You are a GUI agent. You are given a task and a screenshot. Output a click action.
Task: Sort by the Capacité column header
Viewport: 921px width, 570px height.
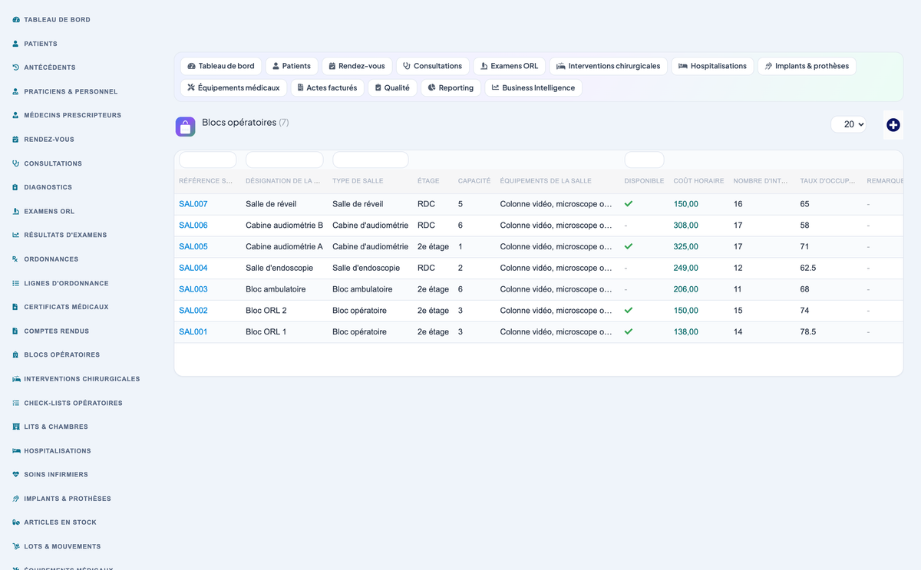tap(474, 181)
